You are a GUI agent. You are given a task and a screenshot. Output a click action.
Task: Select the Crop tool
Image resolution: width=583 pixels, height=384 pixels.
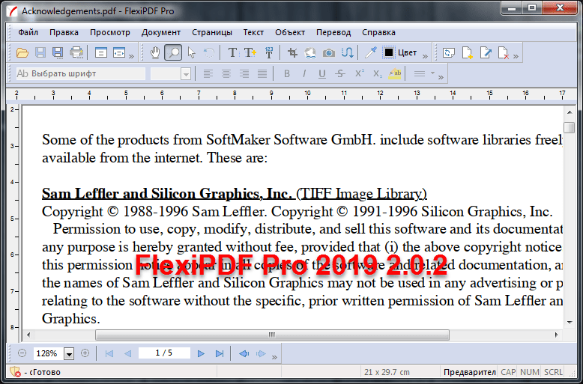point(292,52)
